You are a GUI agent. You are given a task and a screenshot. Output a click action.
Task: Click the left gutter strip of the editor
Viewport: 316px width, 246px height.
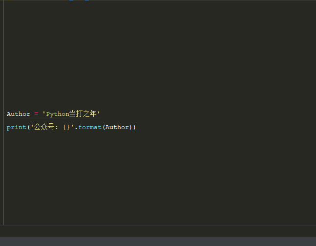[2, 112]
